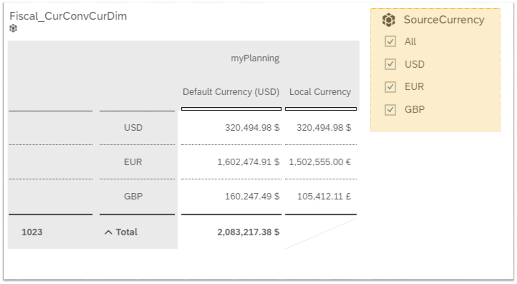Select the 1,502,555.00 € local currency cell
This screenshot has width=517, height=284.
(320, 162)
